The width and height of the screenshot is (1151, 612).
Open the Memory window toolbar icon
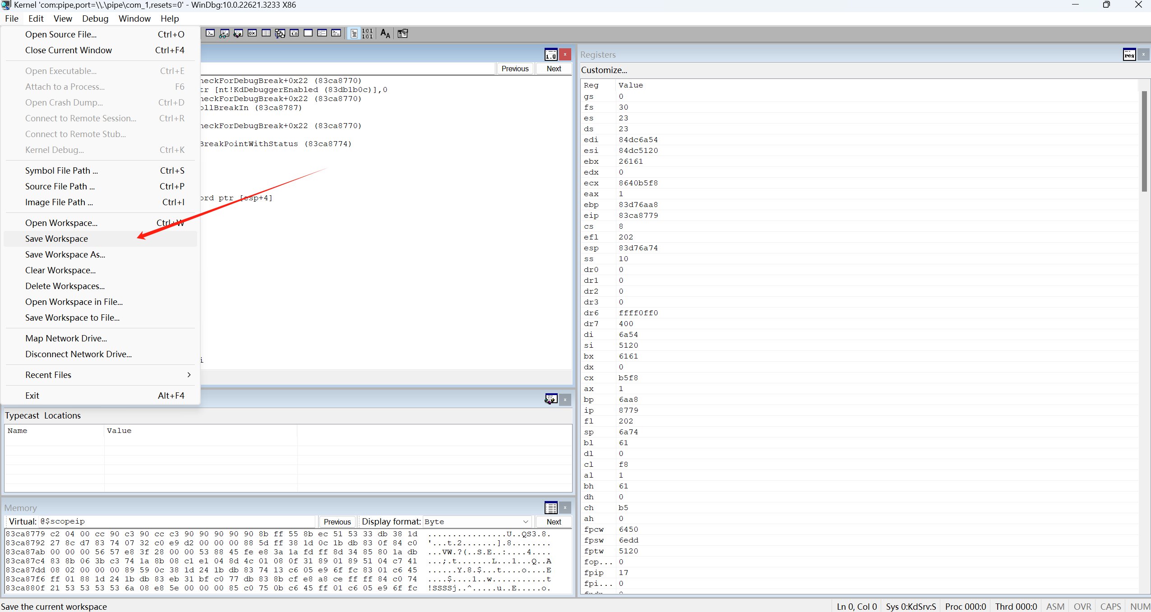(266, 33)
